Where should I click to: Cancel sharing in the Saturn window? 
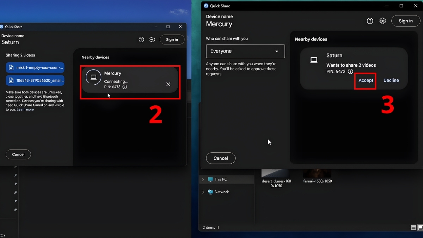(18, 154)
